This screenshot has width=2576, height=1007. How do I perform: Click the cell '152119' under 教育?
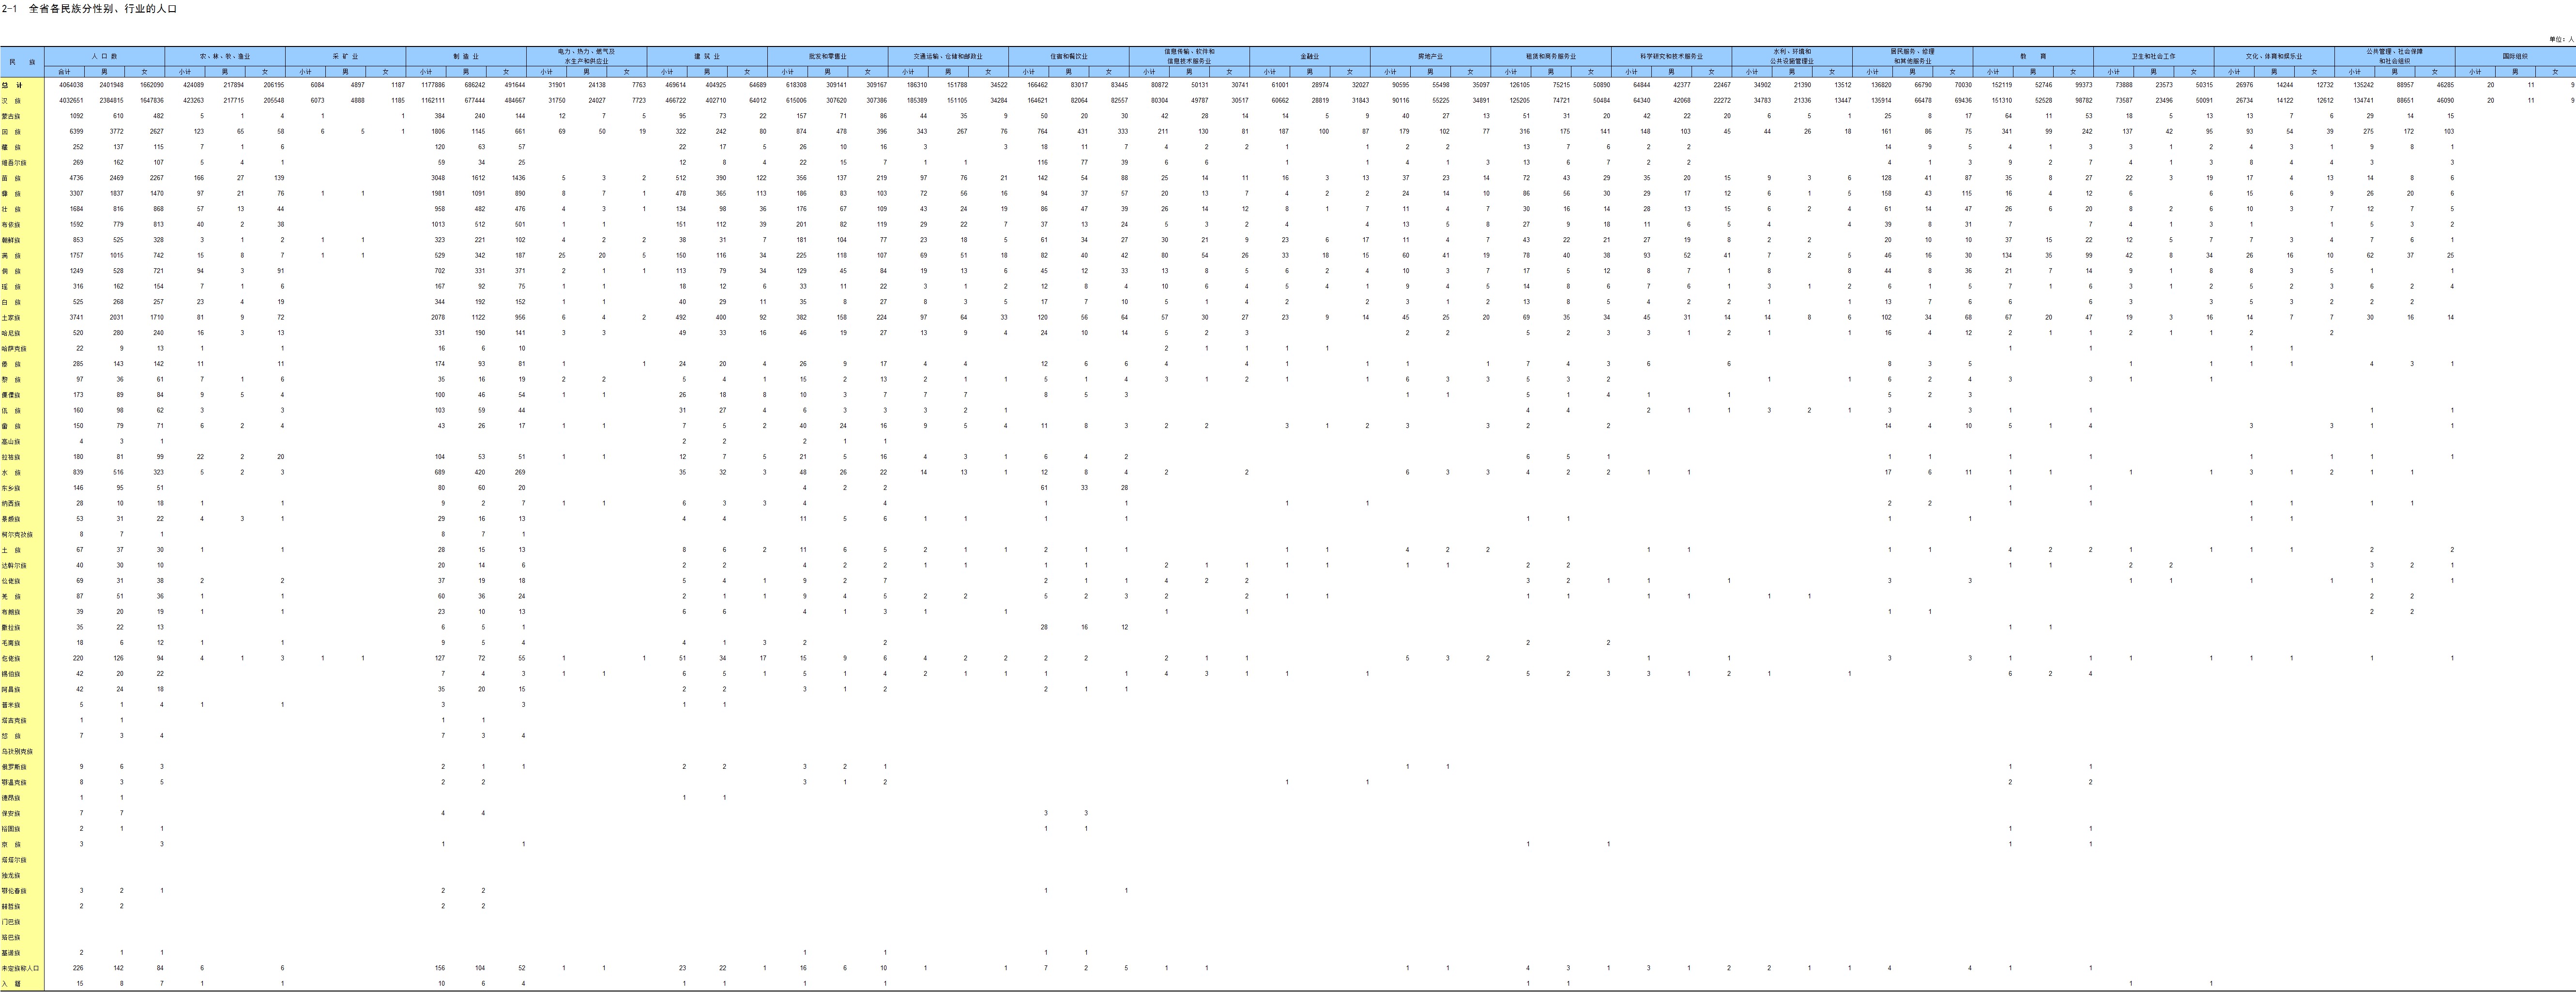[x=2001, y=85]
